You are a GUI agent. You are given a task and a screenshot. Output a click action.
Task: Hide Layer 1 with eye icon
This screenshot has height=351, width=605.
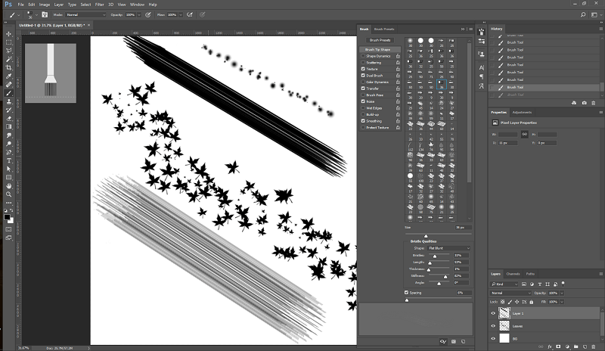493,313
